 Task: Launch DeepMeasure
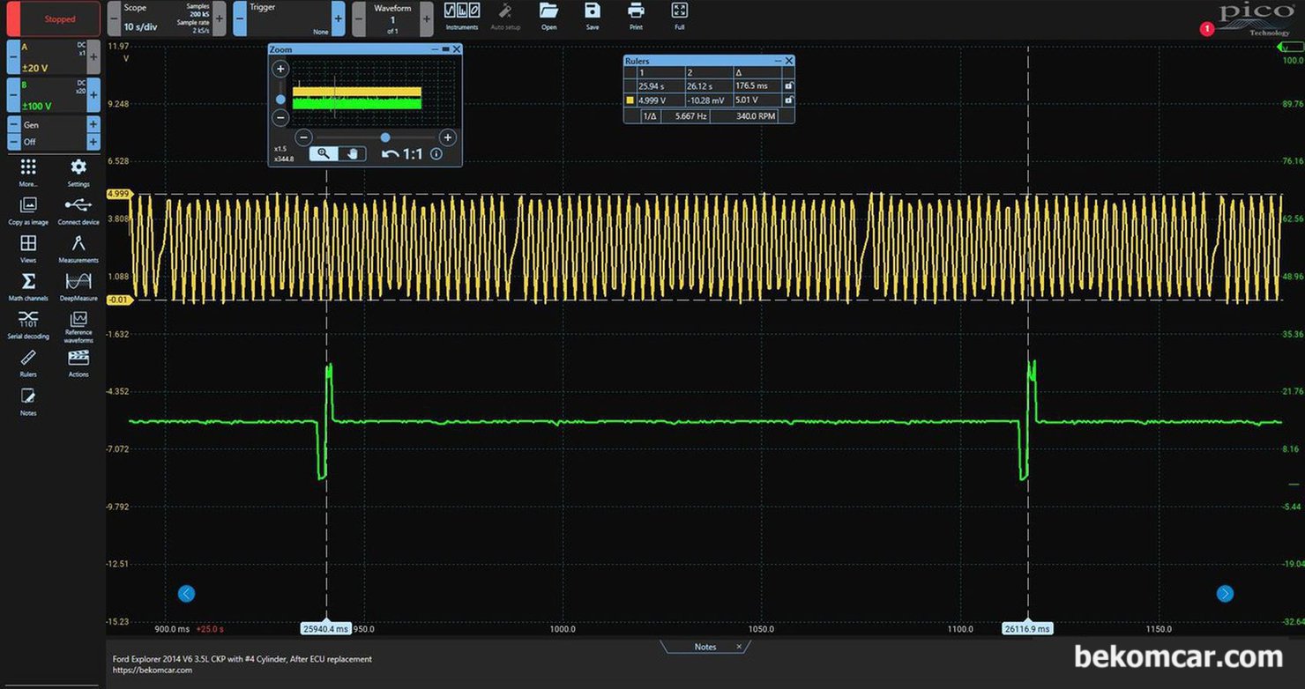tap(78, 285)
